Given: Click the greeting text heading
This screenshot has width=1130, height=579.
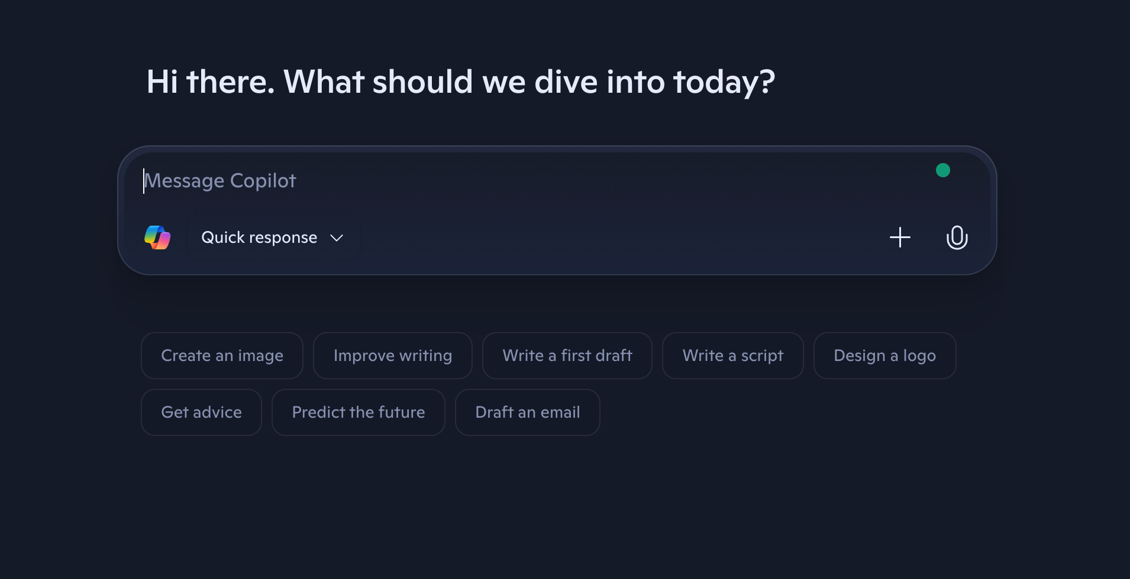Looking at the screenshot, I should [x=461, y=82].
